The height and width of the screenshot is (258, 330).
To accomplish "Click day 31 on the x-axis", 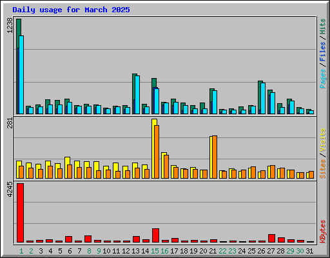I will coord(309,251).
